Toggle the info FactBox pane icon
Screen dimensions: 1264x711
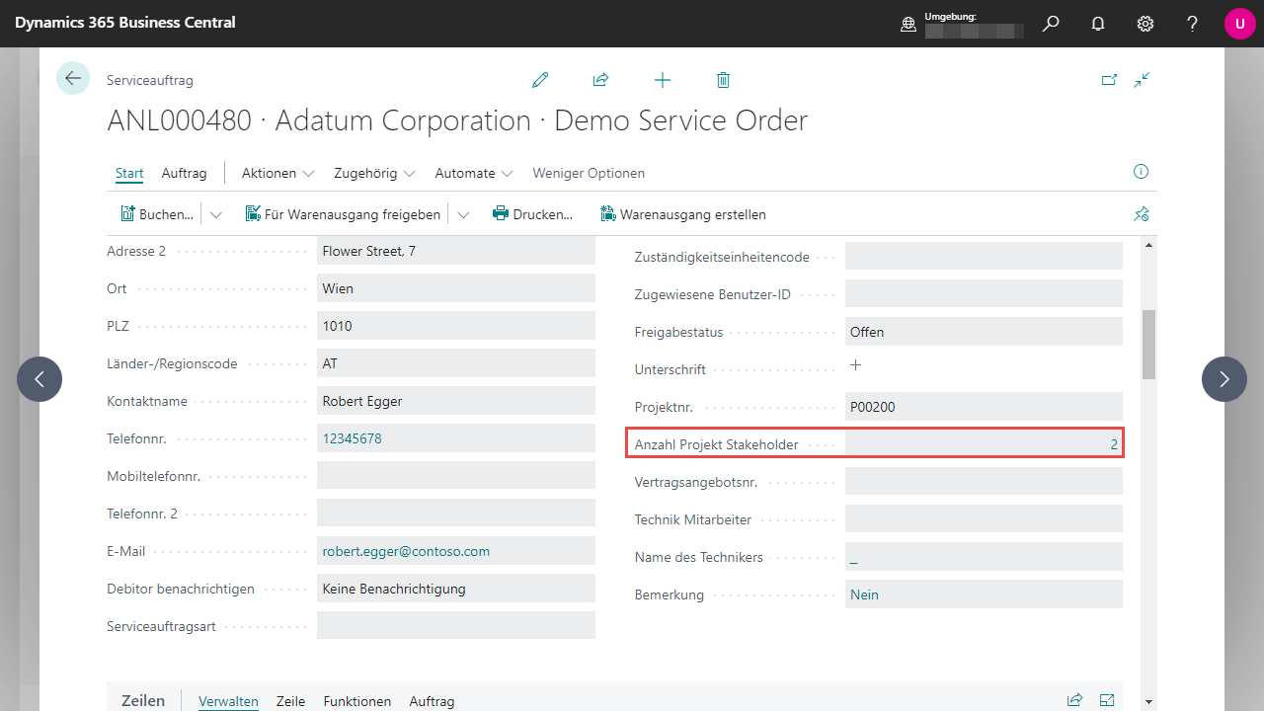click(x=1142, y=172)
